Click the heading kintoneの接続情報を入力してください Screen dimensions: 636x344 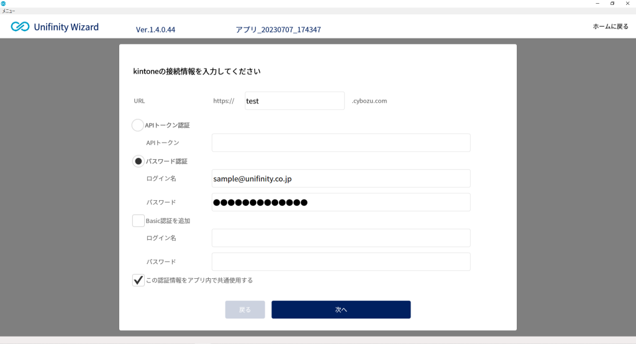(x=197, y=71)
